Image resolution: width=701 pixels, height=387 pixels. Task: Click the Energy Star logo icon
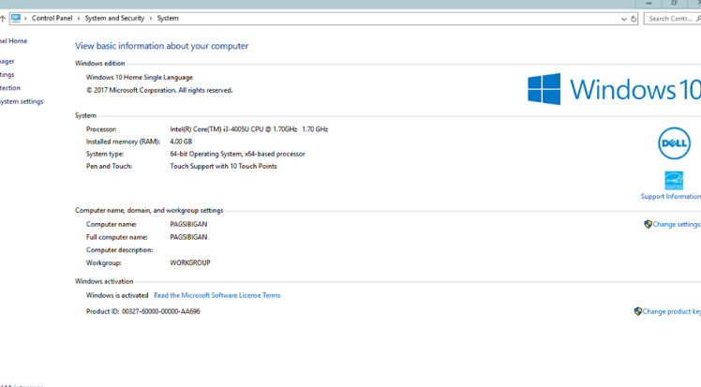tap(674, 181)
